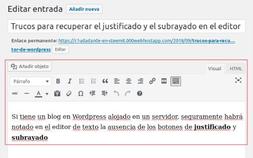
Task: Click the 'Editar entrada' page heading
Action: [x=35, y=9]
